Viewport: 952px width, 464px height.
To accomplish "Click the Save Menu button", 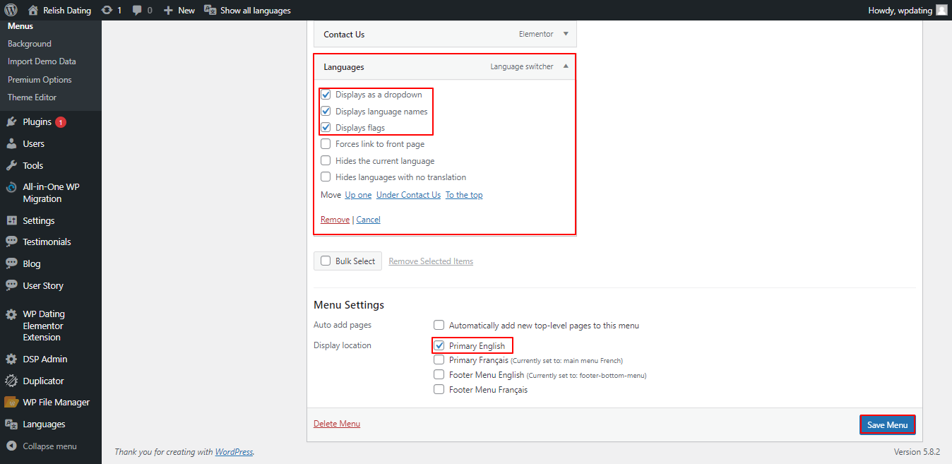I will [888, 424].
